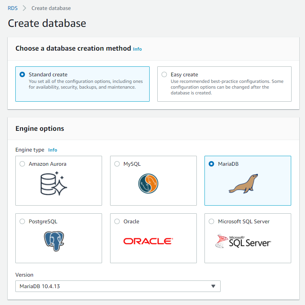
Task: Choose PostgreSQL engine radio button
Action: pos(22,221)
